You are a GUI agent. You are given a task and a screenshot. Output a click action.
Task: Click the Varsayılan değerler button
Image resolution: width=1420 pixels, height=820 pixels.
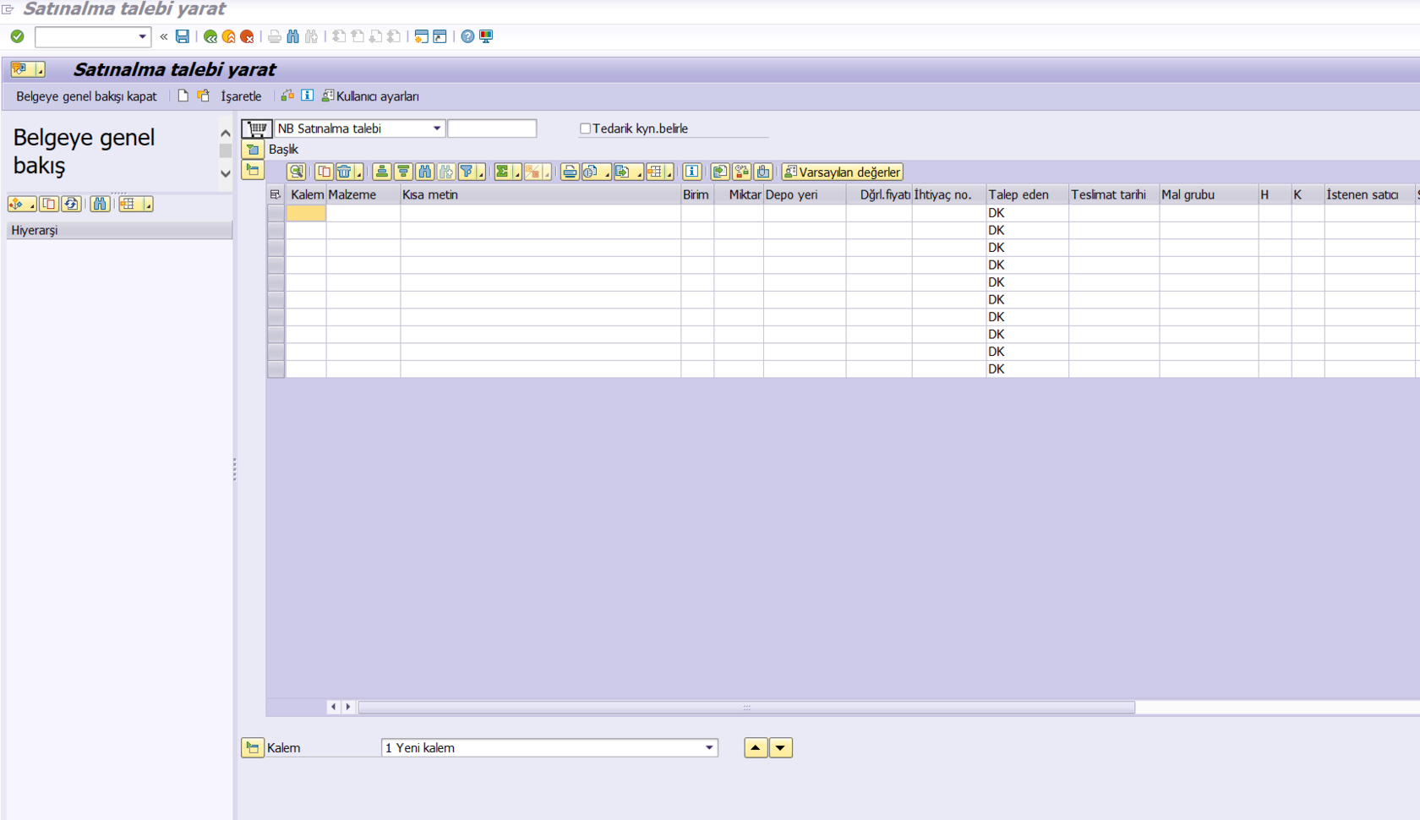tap(843, 172)
